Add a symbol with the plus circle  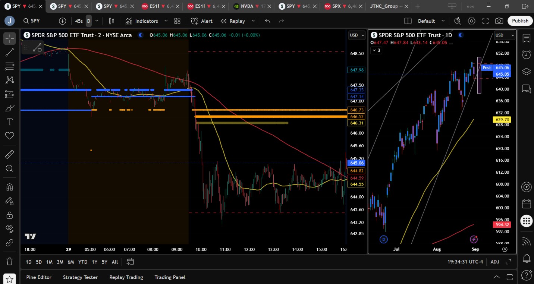click(x=62, y=21)
